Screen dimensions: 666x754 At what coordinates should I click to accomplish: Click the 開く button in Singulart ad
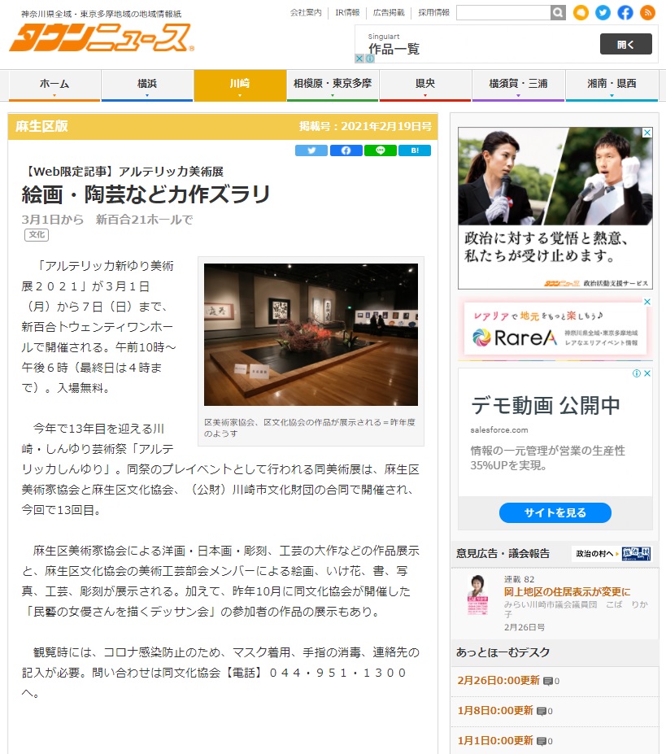(x=625, y=44)
